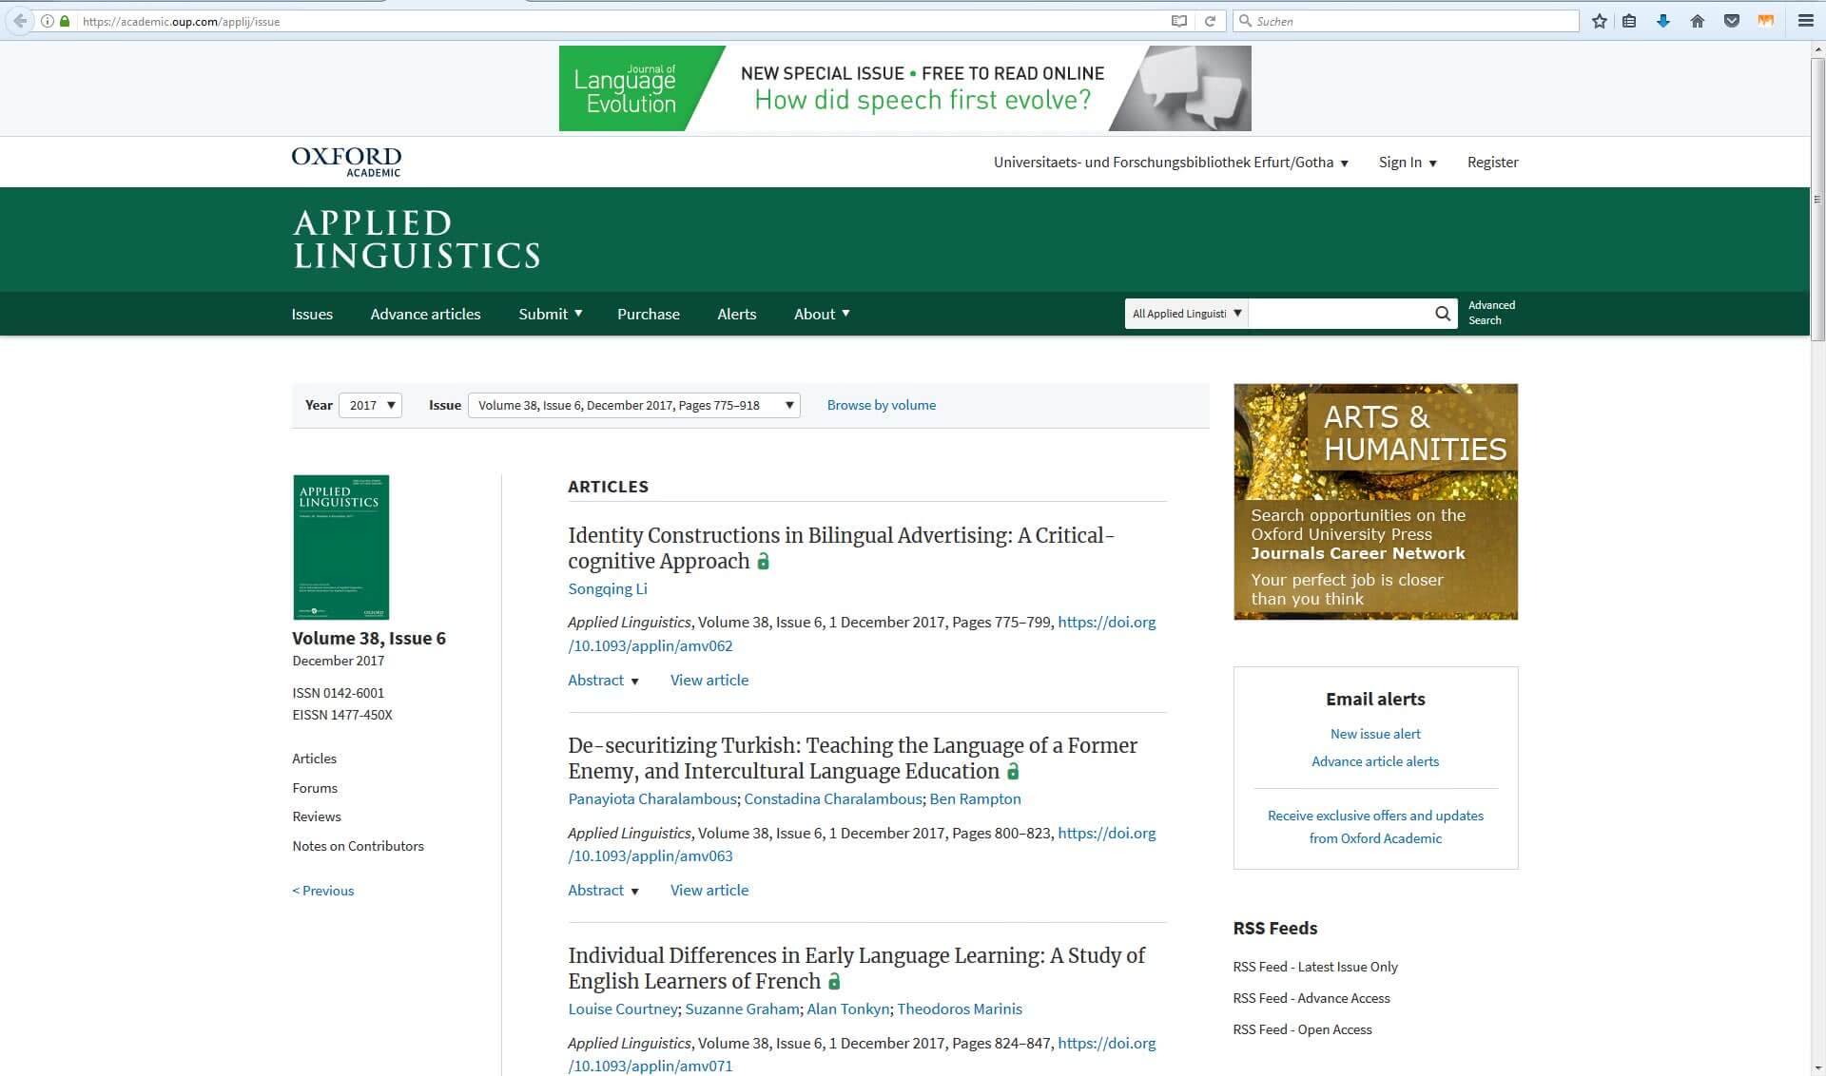
Task: Open the Year 2017 dropdown
Action: click(x=371, y=405)
